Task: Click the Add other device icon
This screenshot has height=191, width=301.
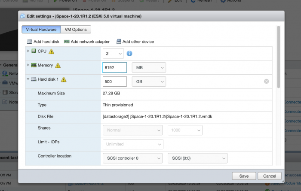Action: tap(119, 42)
